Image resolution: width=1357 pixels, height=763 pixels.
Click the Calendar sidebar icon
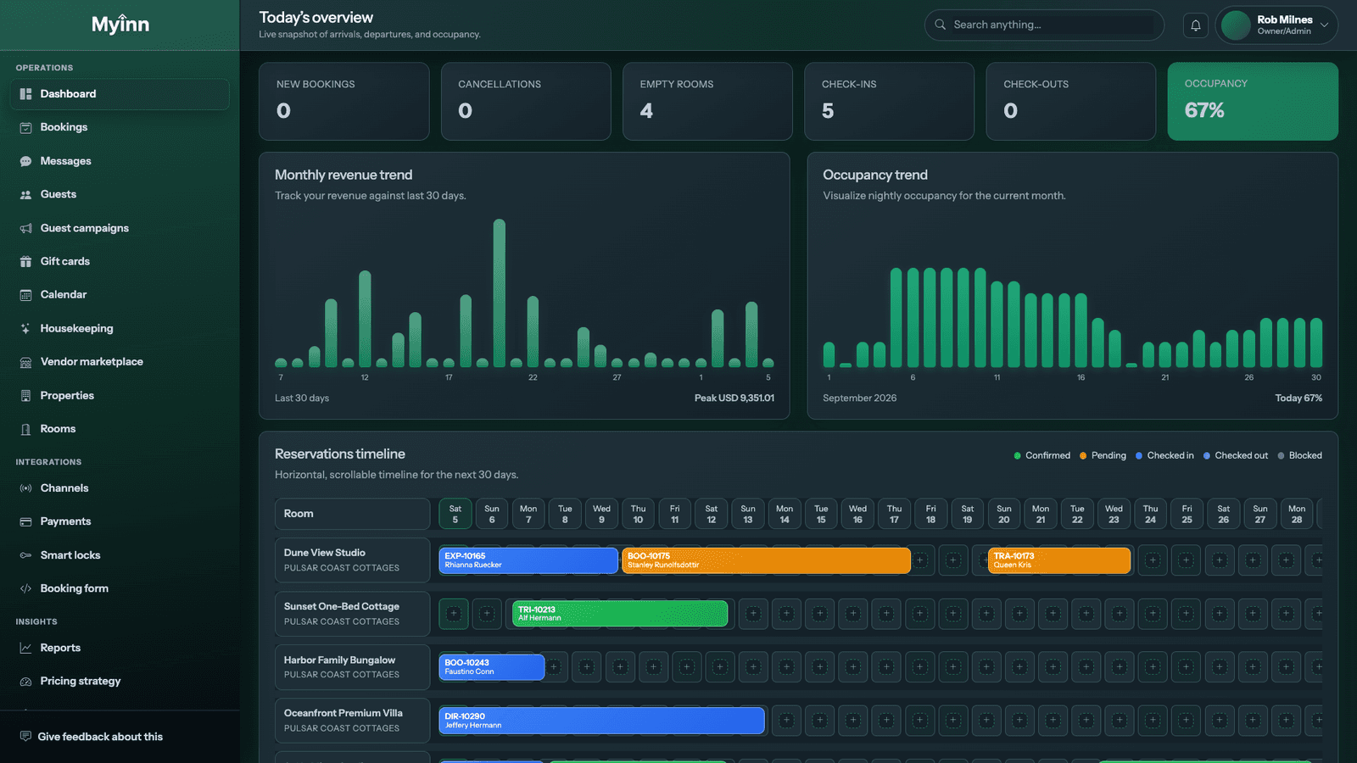coord(25,295)
